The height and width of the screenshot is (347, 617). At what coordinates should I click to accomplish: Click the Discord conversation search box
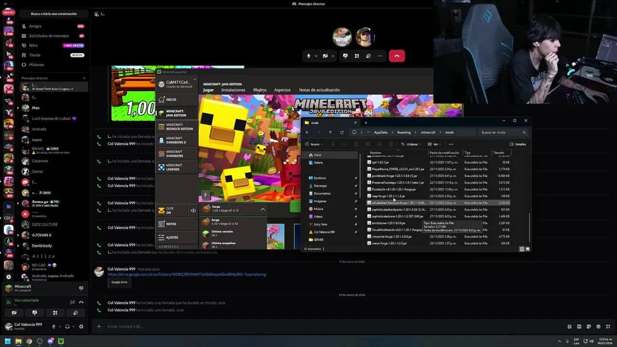(54, 13)
